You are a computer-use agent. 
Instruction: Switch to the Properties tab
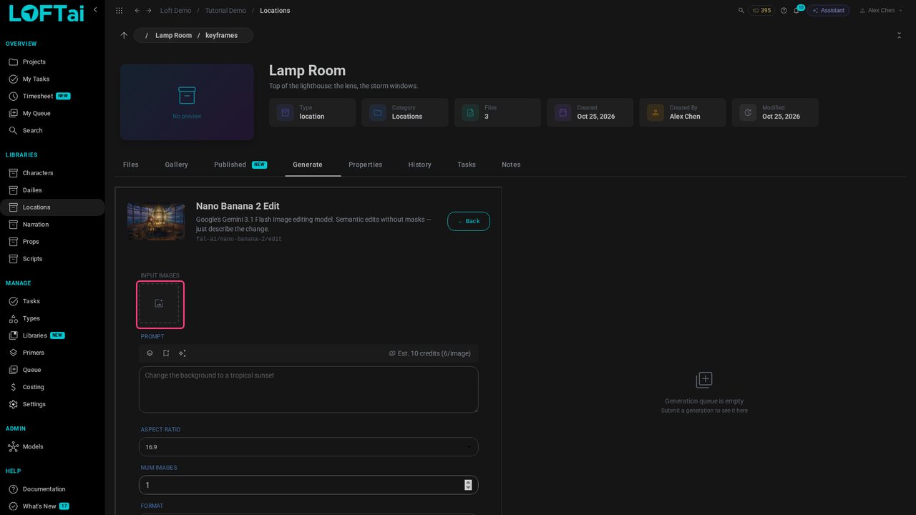pos(366,165)
